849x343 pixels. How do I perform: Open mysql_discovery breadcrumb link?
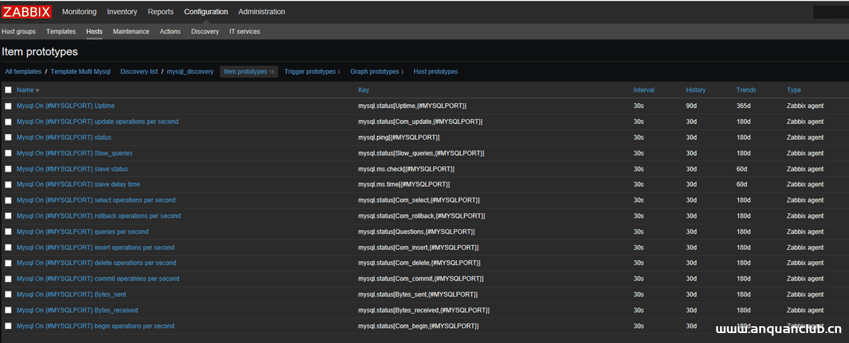pyautogui.click(x=190, y=72)
